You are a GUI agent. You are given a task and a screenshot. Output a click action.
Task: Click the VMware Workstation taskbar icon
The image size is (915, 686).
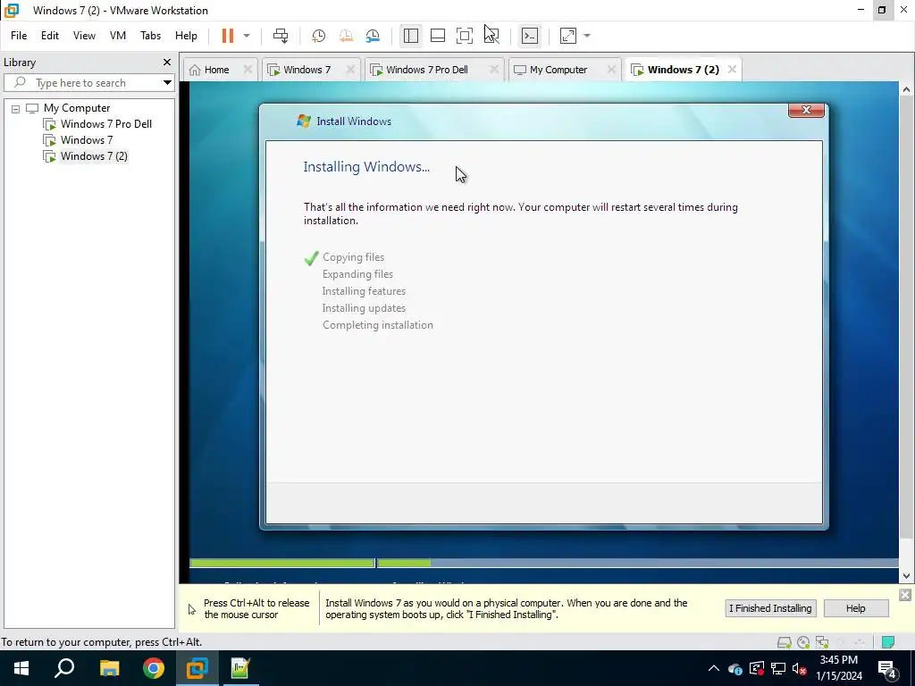[x=197, y=668]
